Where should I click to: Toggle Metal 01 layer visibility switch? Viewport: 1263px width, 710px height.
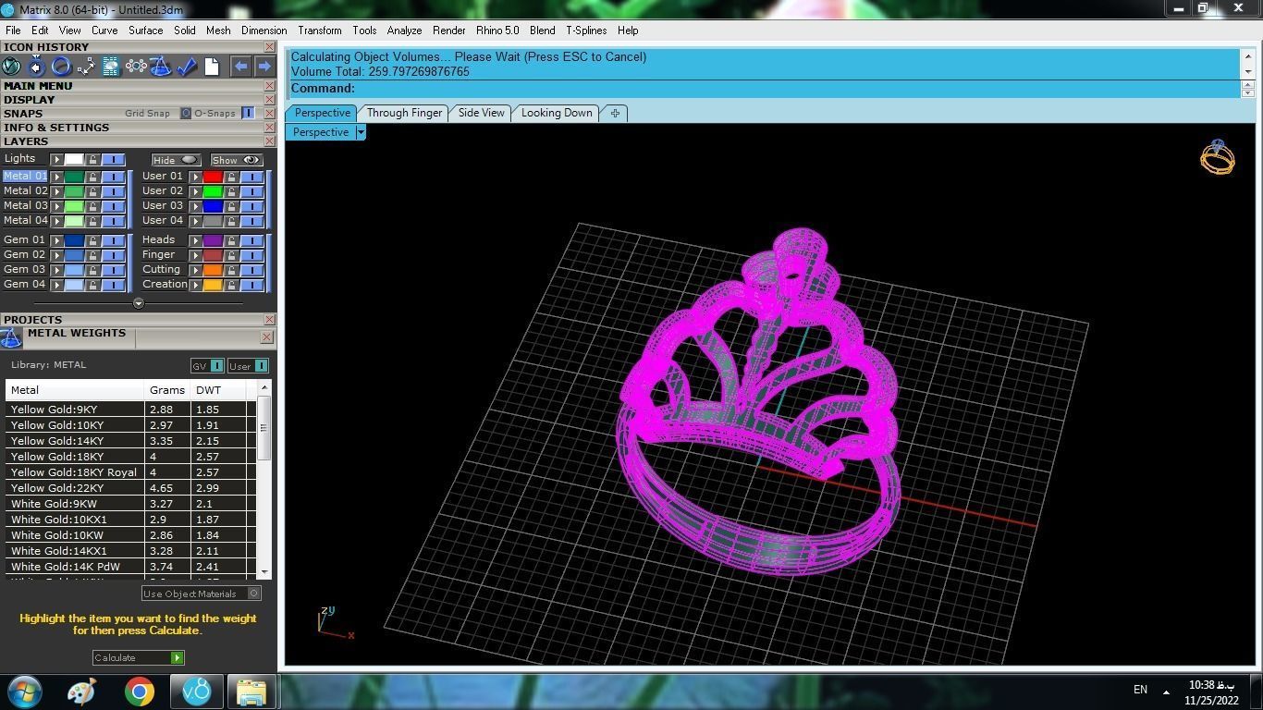(x=113, y=177)
